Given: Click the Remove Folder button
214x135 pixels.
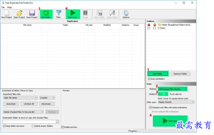Looking at the screenshot, I should (x=180, y=74).
